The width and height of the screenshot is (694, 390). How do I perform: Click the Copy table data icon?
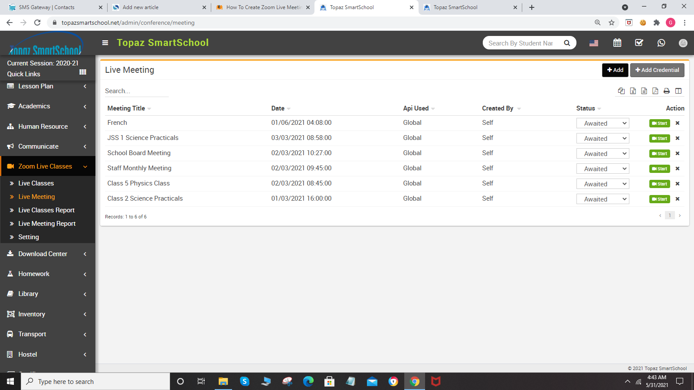tap(621, 91)
